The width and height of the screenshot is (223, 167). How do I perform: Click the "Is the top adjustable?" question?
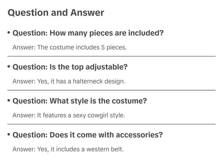[70, 67]
